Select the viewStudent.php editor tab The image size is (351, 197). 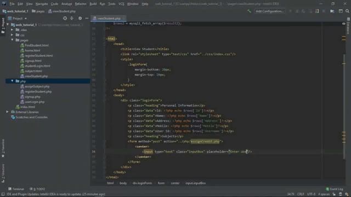[109, 18]
